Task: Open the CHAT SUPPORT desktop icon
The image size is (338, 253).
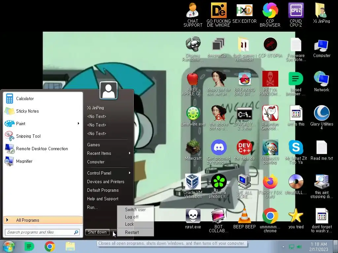Action: click(192, 14)
